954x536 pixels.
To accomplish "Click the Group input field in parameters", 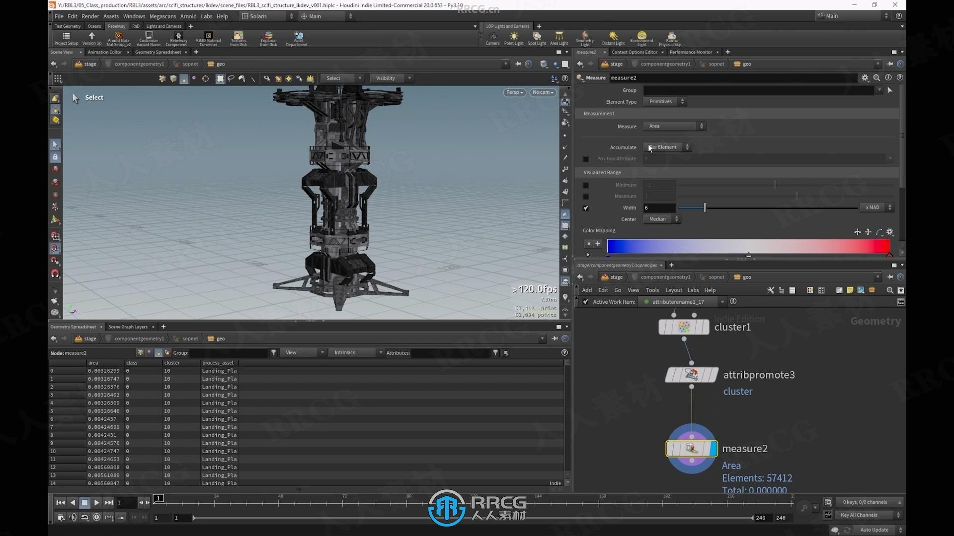I will (759, 90).
